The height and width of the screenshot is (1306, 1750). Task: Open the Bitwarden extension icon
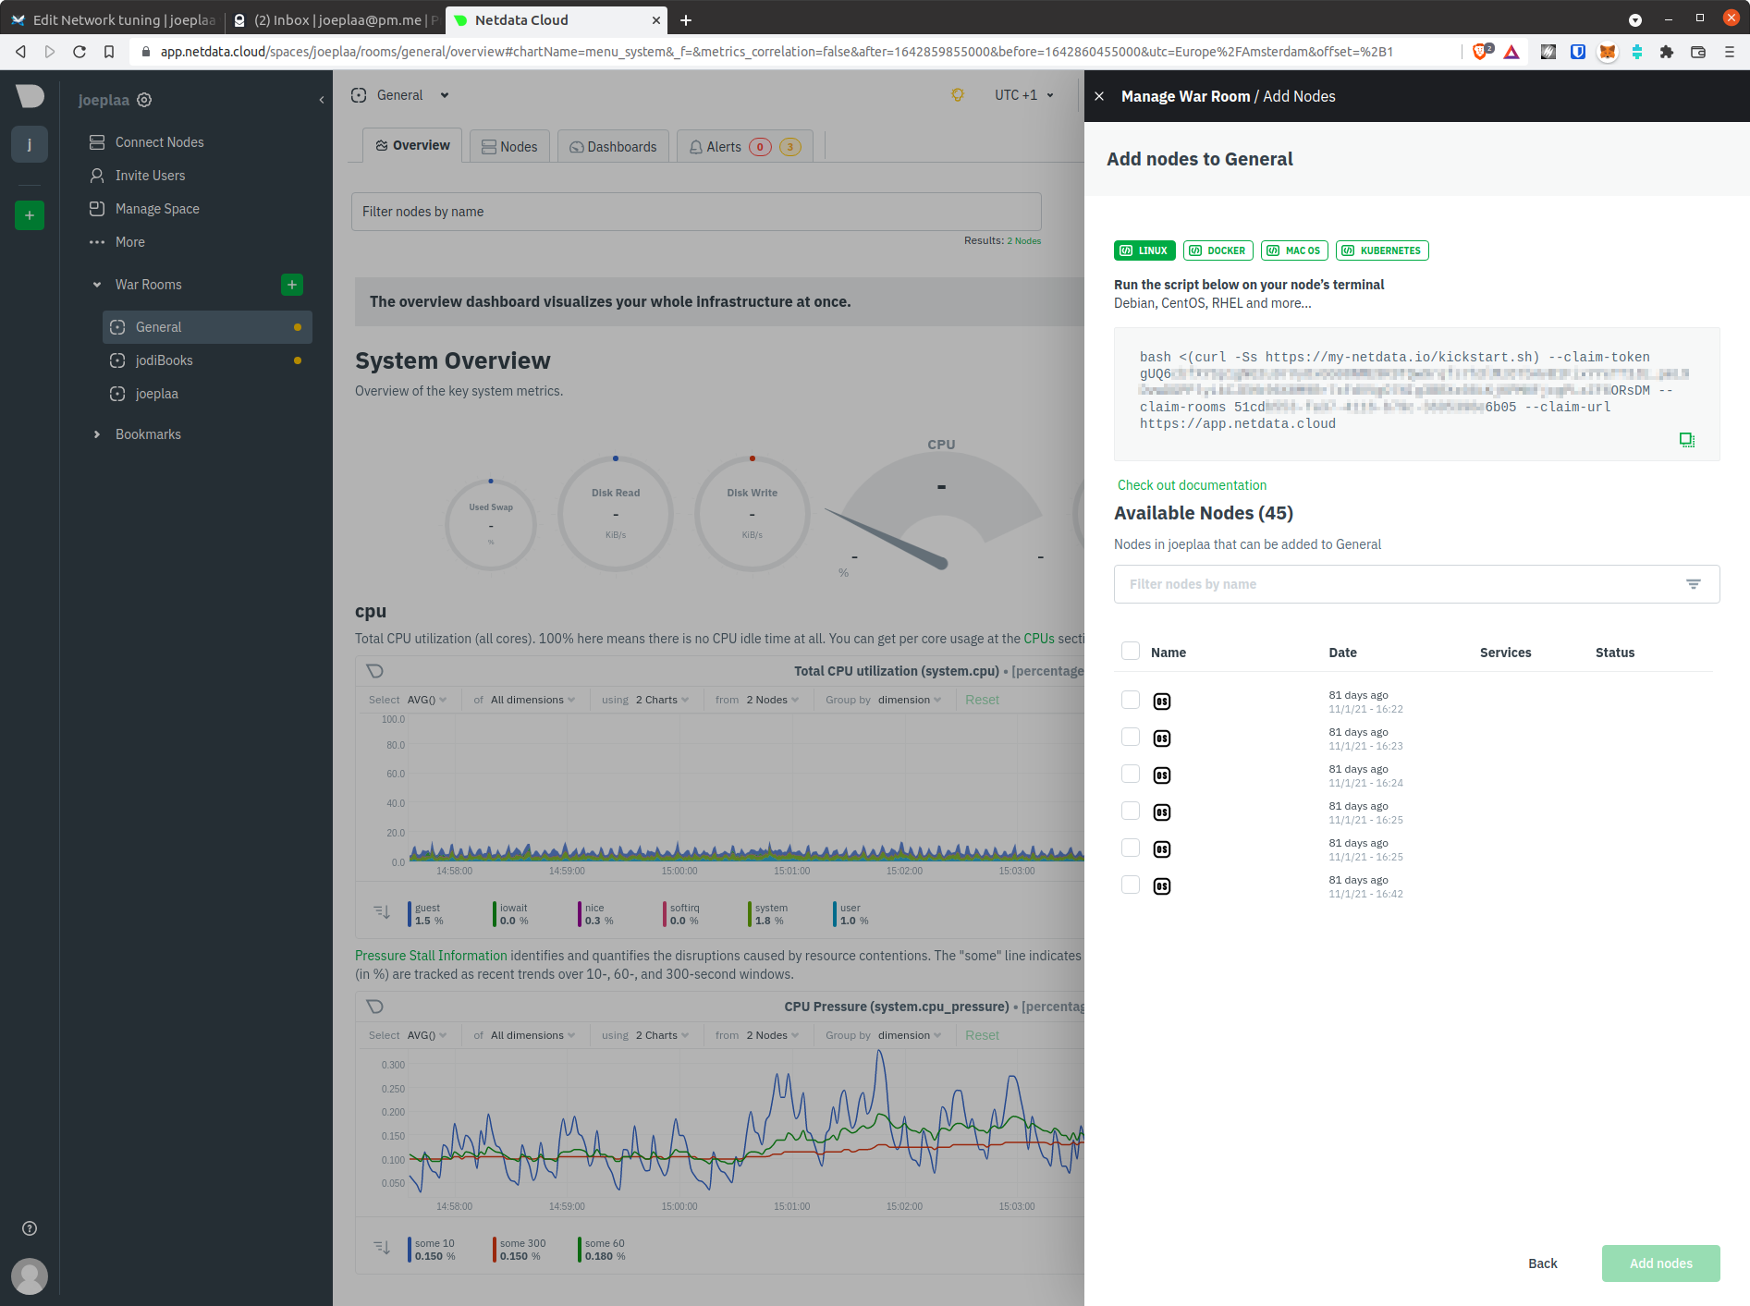1578,52
